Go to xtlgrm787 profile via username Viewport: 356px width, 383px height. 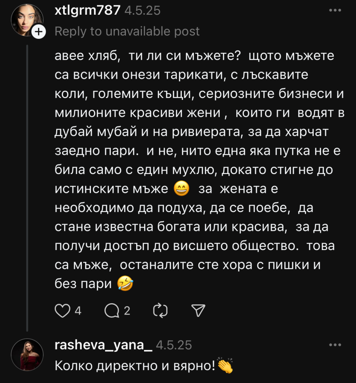[x=87, y=11]
